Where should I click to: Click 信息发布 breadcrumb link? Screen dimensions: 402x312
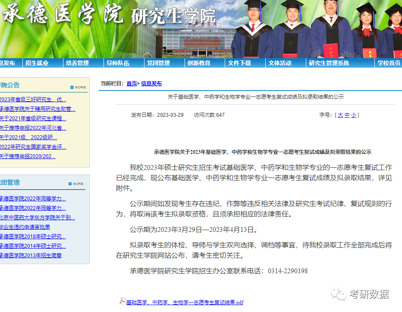[151, 84]
